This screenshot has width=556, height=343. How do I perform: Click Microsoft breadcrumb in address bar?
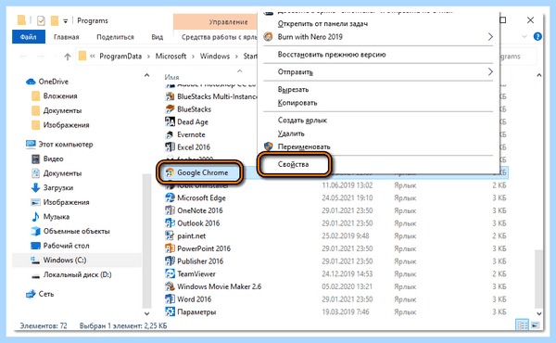[x=171, y=56]
